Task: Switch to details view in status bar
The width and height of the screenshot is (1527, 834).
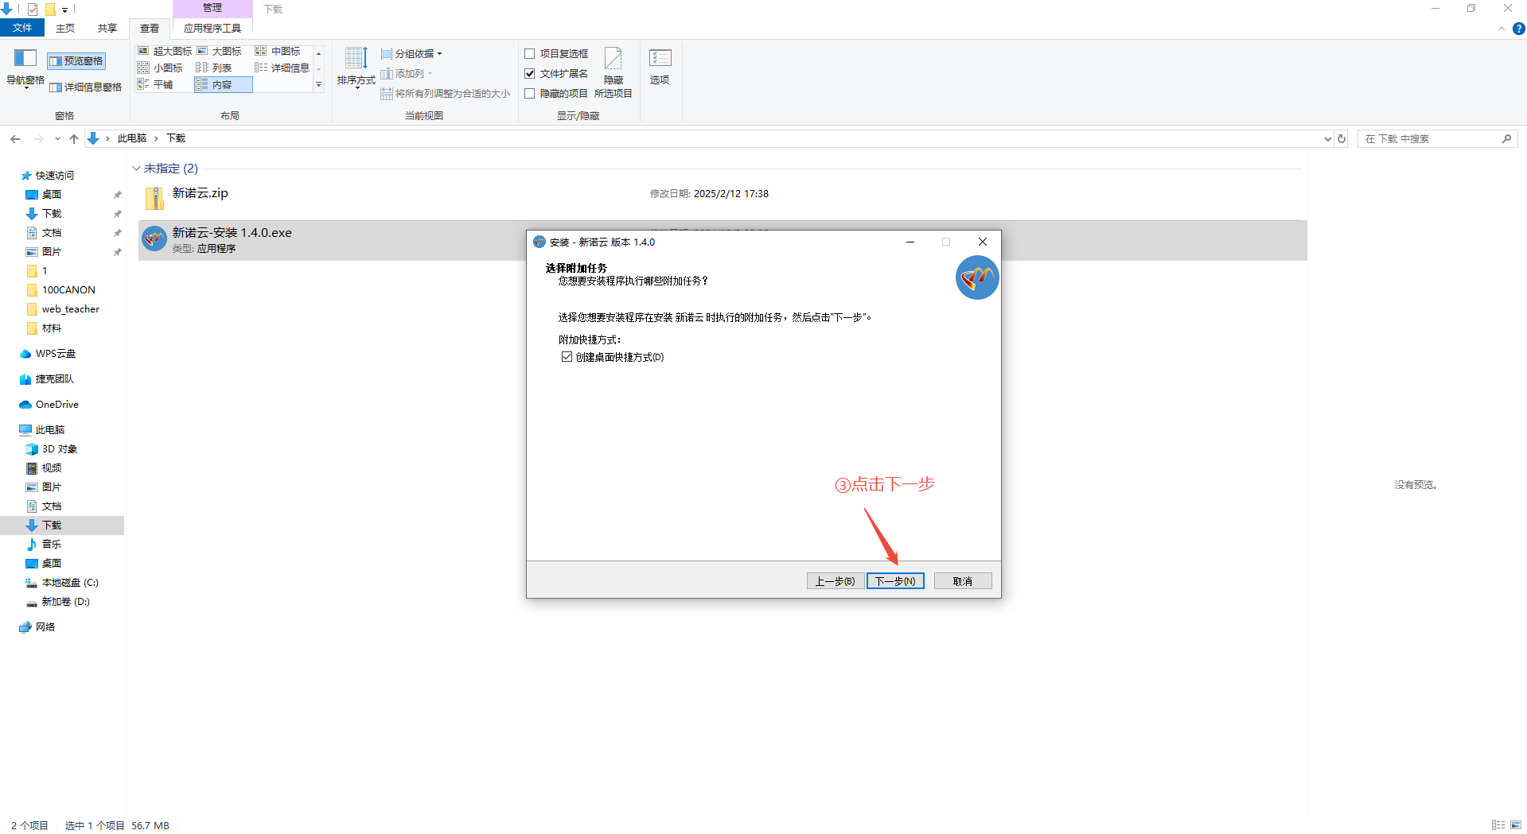Action: (x=1498, y=825)
